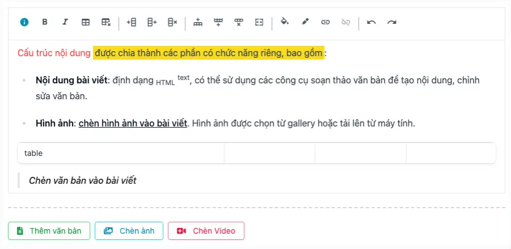The image size is (511, 249).
Task: Undo the last edit
Action: pyautogui.click(x=371, y=22)
